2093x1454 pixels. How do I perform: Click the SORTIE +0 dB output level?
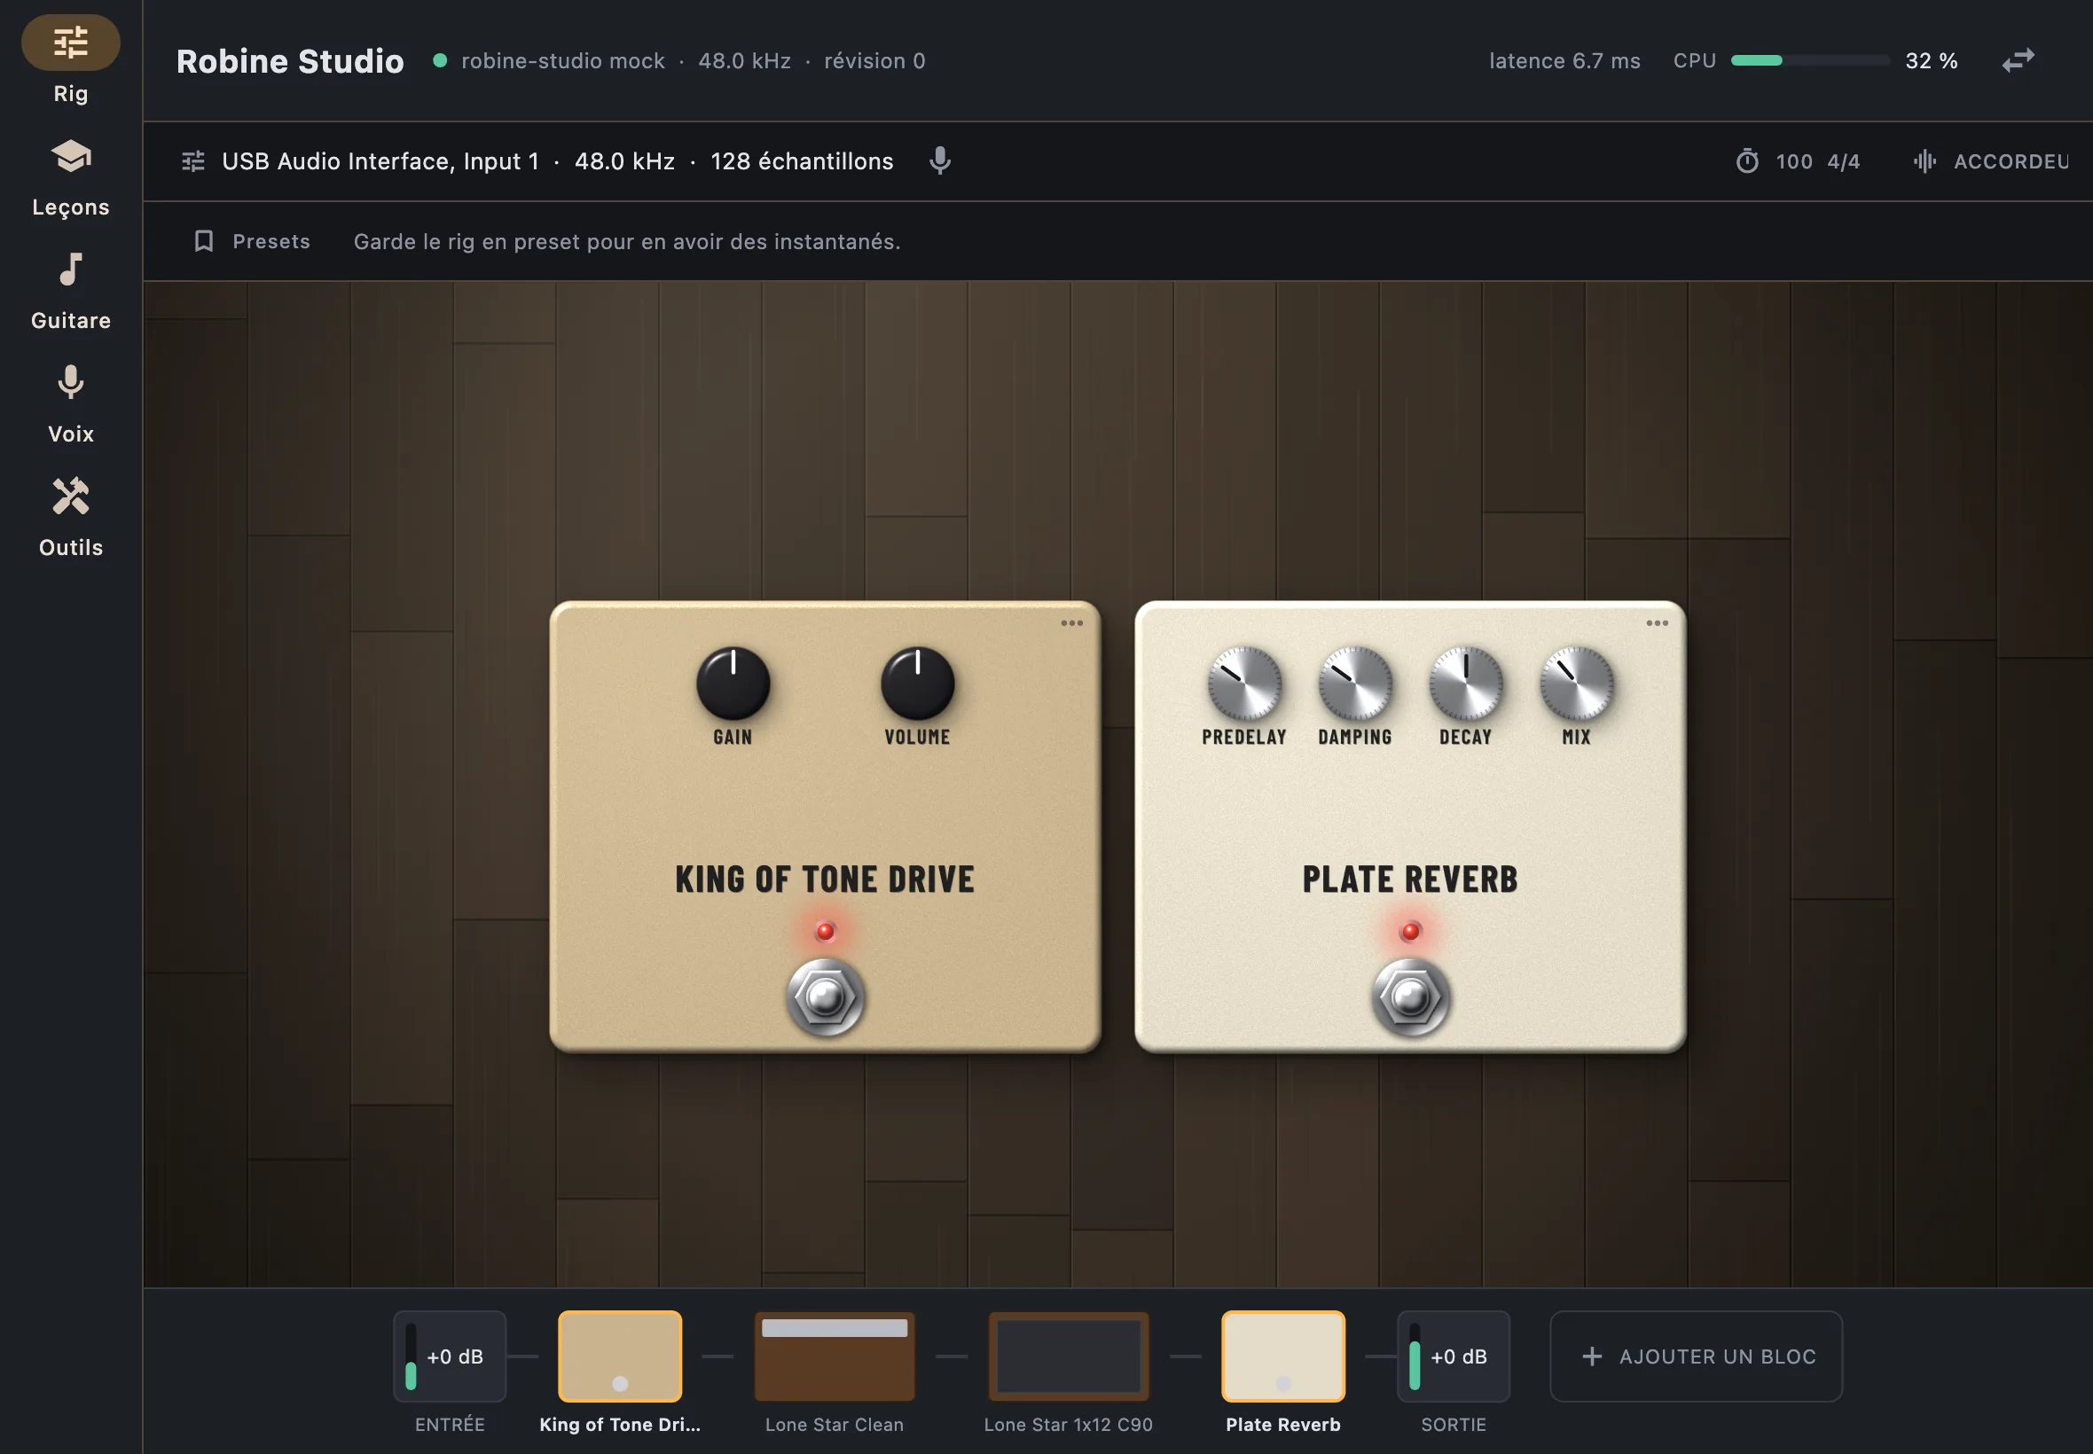coord(1454,1356)
